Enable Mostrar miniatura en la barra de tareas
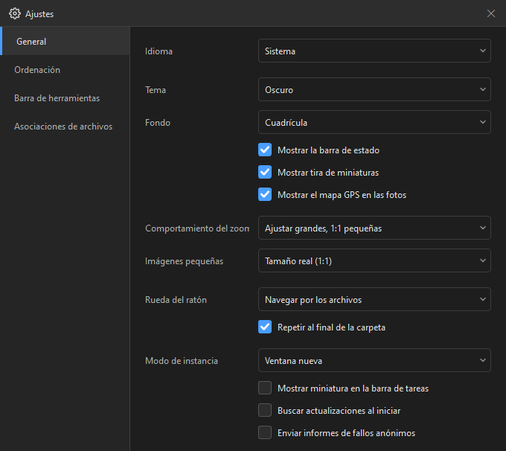Image resolution: width=506 pixels, height=451 pixels. tap(265, 388)
